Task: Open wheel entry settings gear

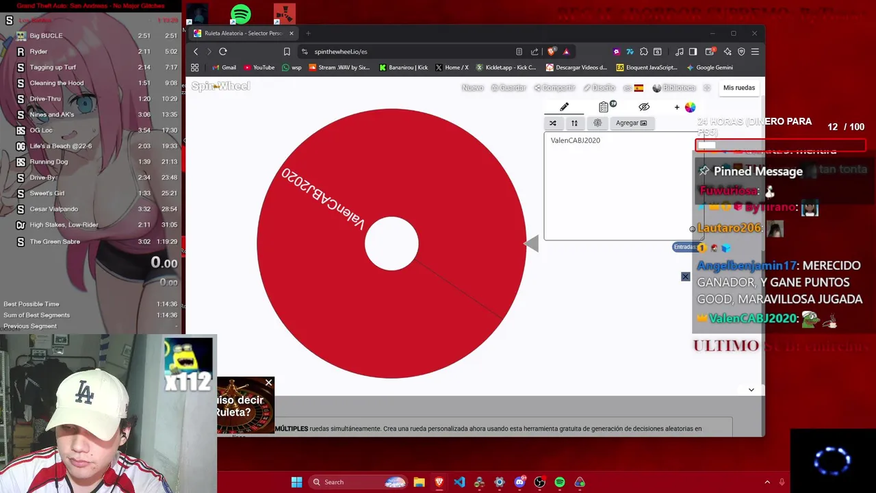Action: (597, 123)
